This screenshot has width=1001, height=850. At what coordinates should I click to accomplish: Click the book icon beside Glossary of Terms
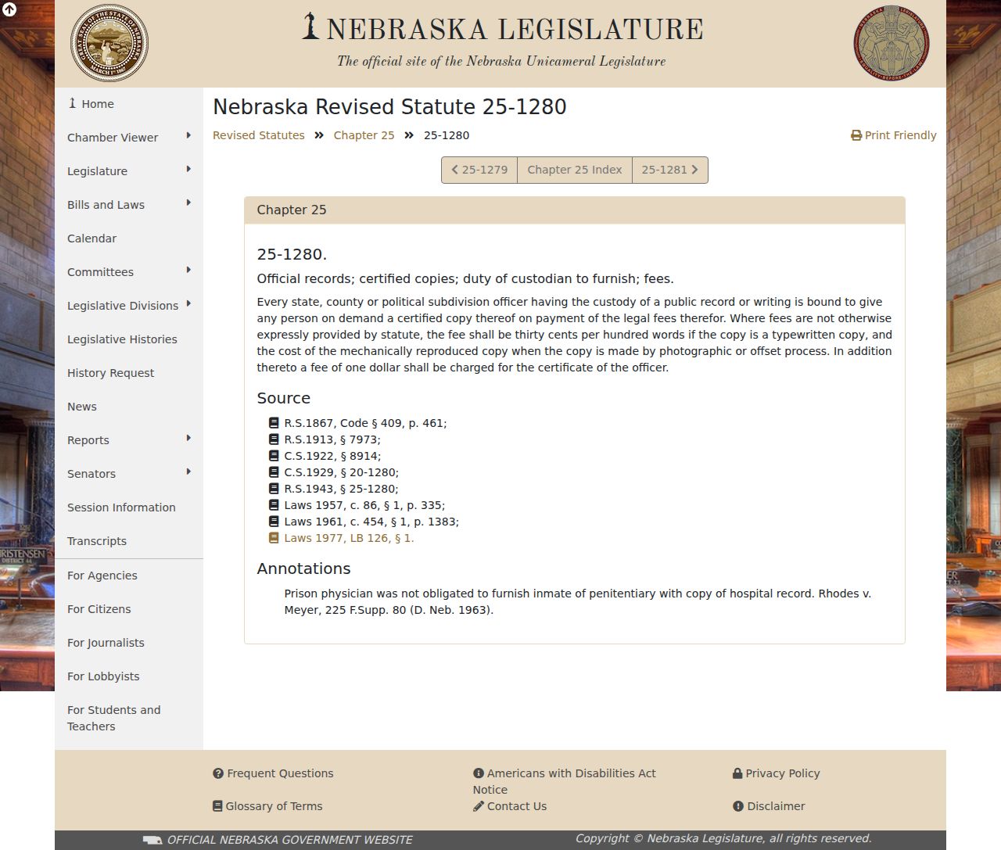click(x=217, y=806)
